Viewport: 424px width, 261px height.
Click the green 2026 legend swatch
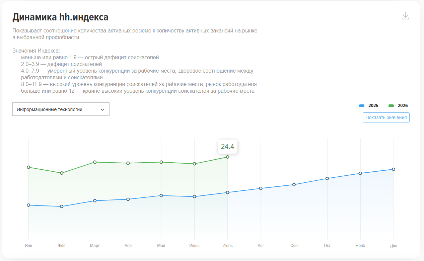point(391,106)
